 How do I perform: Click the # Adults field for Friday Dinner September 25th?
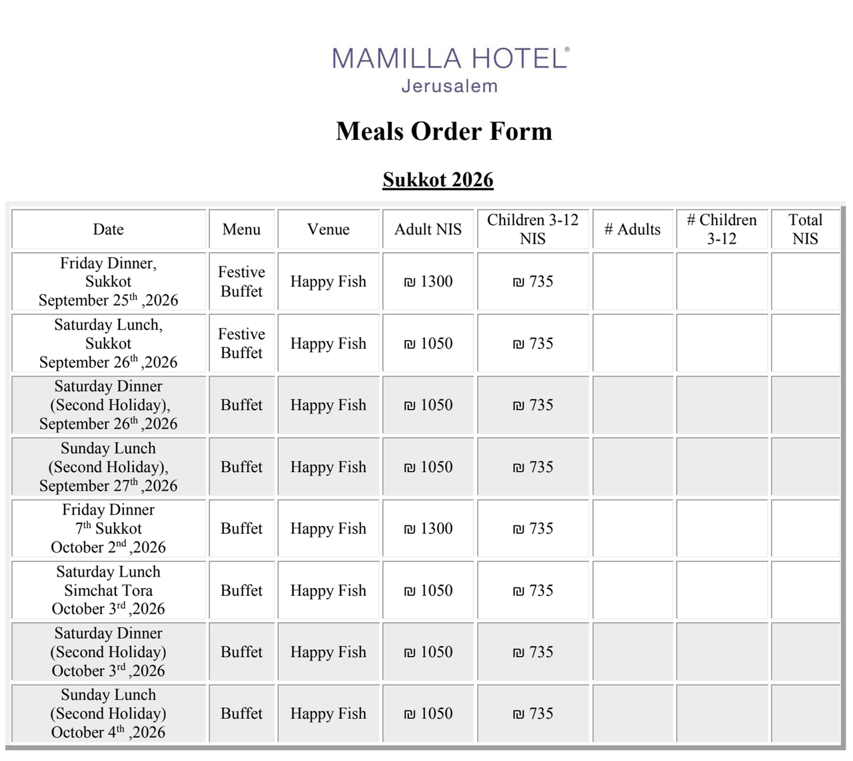632,282
